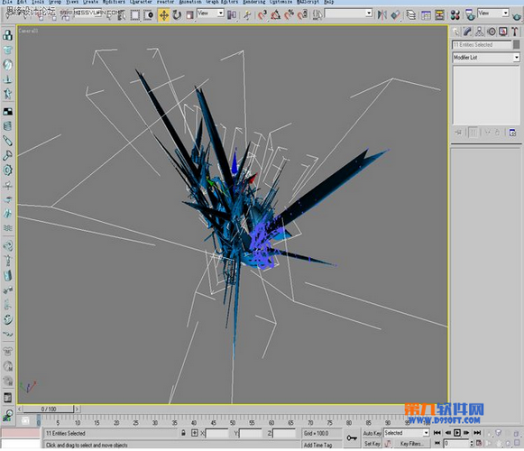Toggle Key Mode next to frame field

tap(437, 443)
